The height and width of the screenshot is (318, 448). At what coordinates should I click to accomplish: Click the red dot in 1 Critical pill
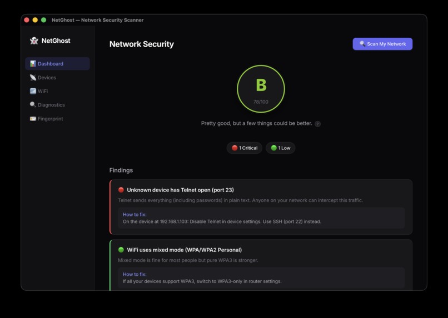235,148
